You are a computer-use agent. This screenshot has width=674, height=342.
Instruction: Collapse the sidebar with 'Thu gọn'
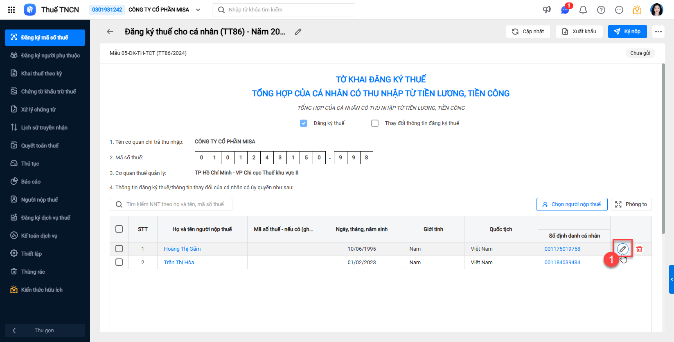pyautogui.click(x=45, y=331)
